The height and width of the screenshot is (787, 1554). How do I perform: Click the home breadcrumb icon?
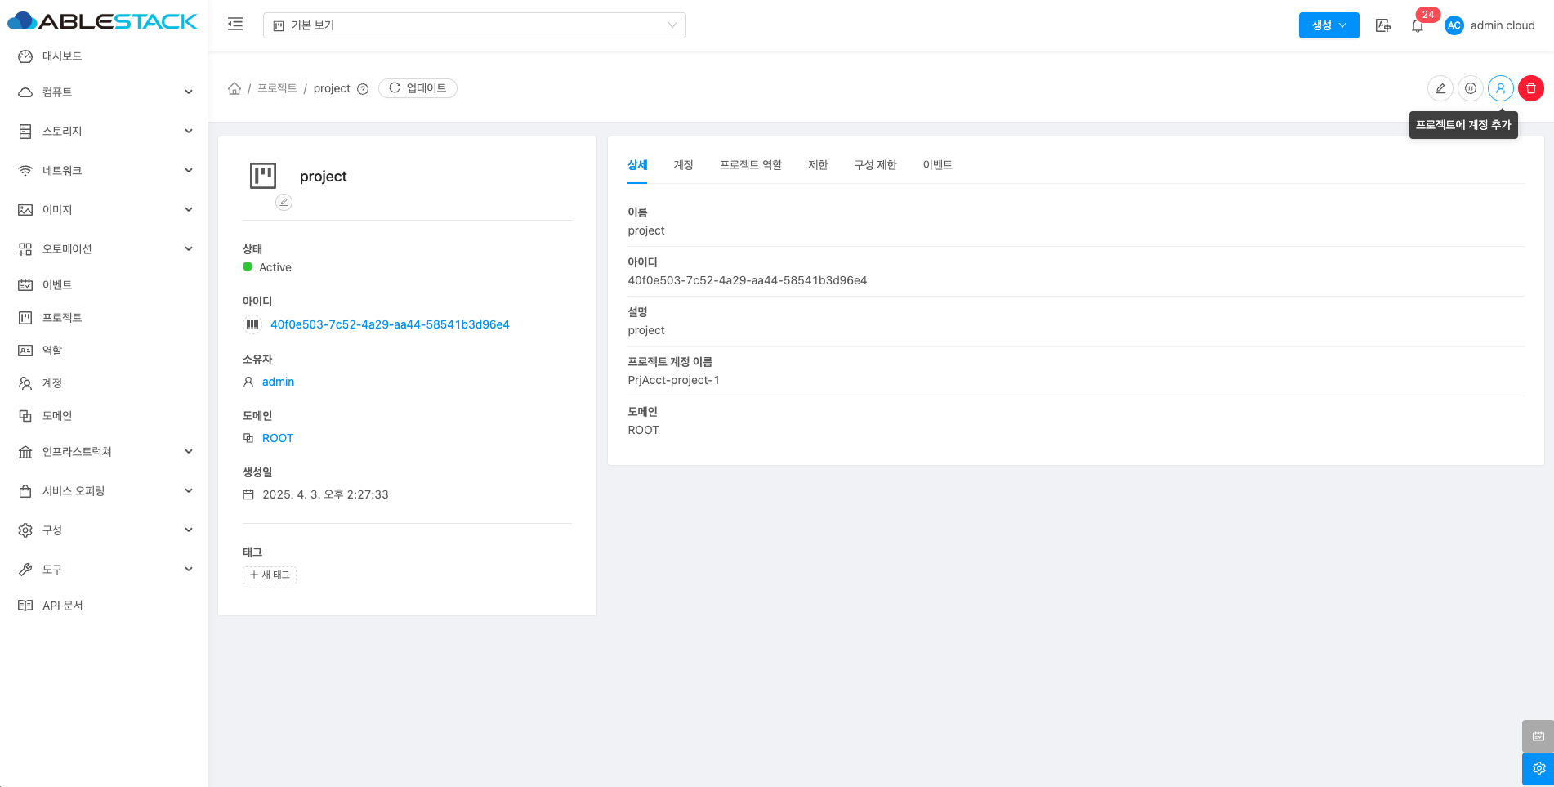[x=234, y=88]
